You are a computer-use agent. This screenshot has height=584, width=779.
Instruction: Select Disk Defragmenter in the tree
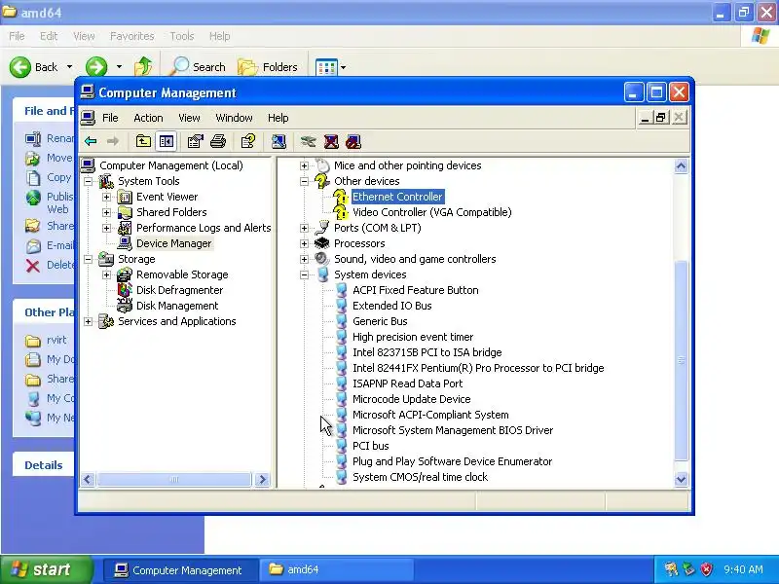[179, 290]
